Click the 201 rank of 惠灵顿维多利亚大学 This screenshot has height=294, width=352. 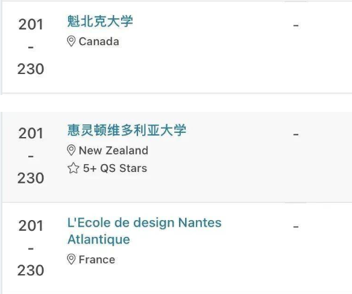tap(31, 133)
